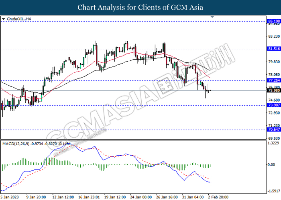
Task: Click the 26 Jan 16:00 time label
Action: point(167,197)
